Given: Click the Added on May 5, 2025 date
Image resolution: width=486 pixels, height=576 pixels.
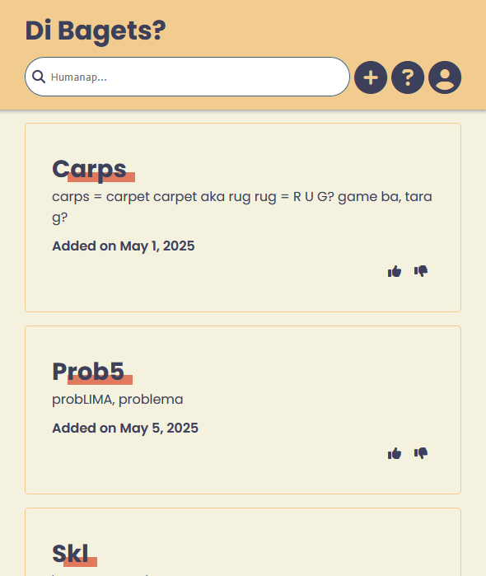Looking at the screenshot, I should pyautogui.click(x=125, y=428).
